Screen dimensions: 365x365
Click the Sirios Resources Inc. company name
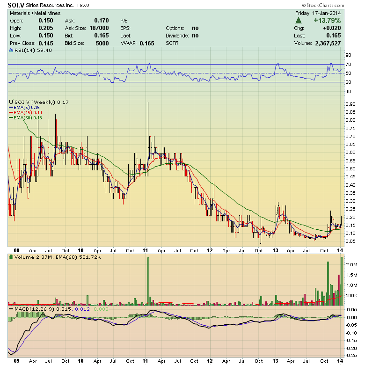(50, 5)
